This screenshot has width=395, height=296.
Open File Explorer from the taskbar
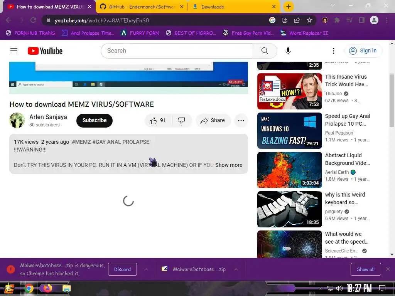[66, 288]
